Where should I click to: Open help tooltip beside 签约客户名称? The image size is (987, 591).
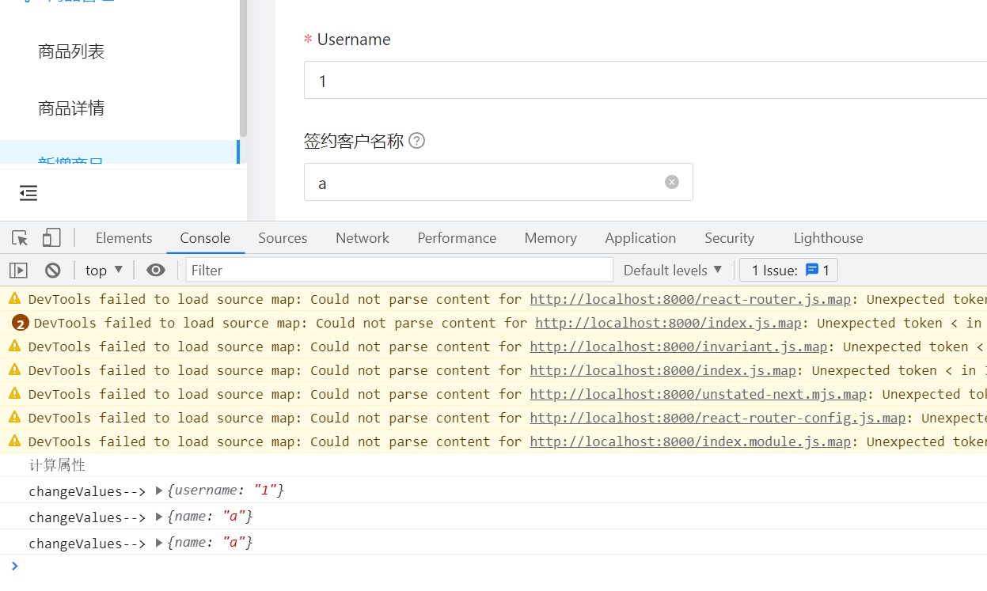click(417, 140)
